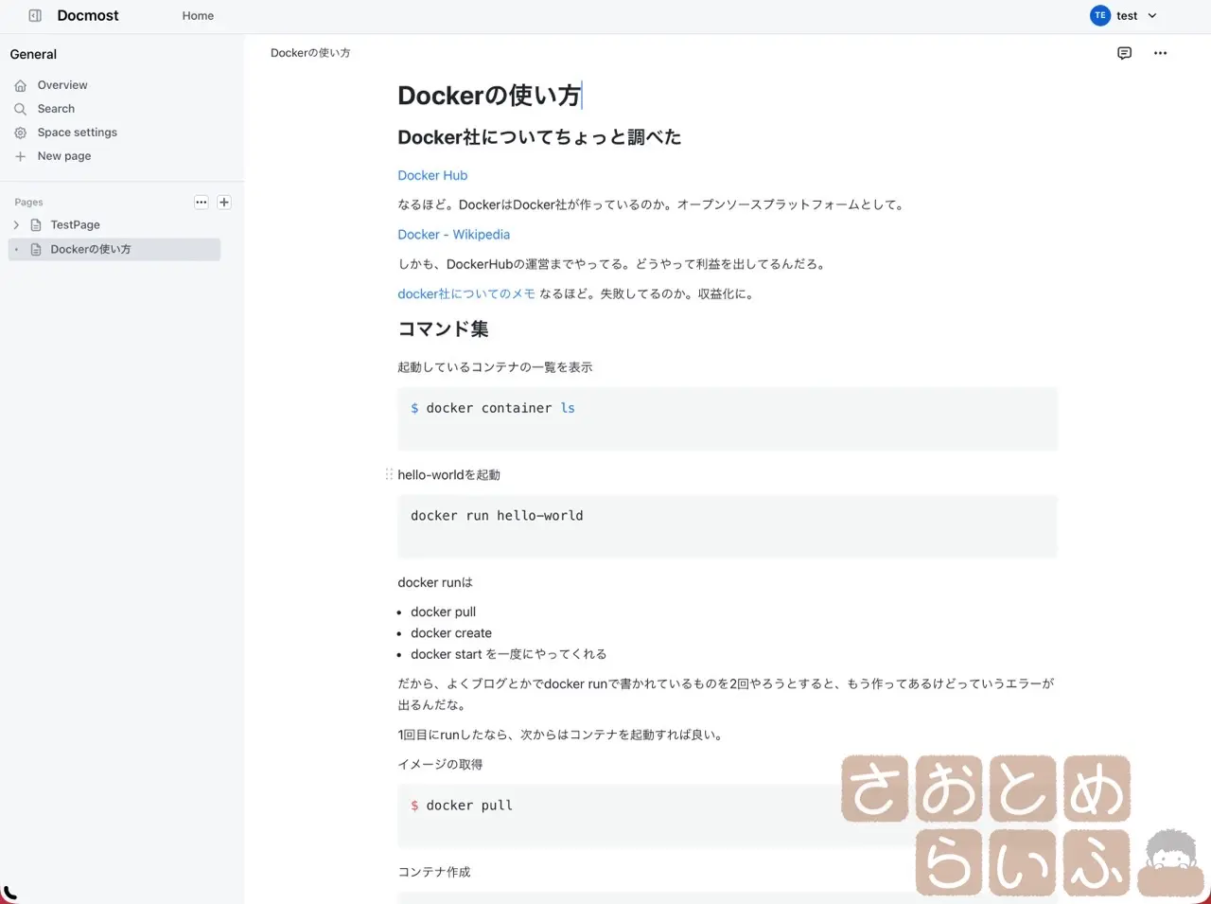Screen dimensions: 1211x904
Task: Expand the TestPage tree item
Action: pos(16,225)
